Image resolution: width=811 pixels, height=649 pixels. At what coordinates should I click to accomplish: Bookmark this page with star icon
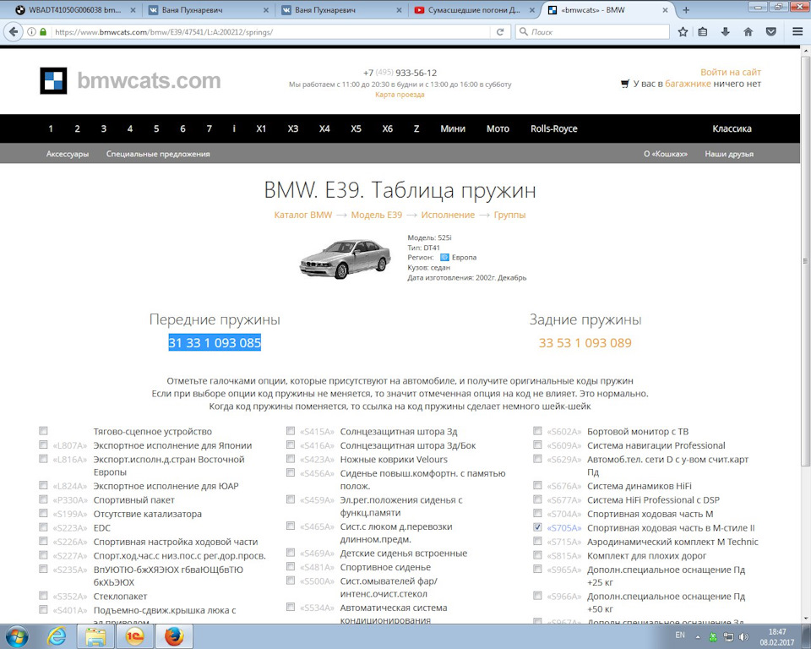683,32
